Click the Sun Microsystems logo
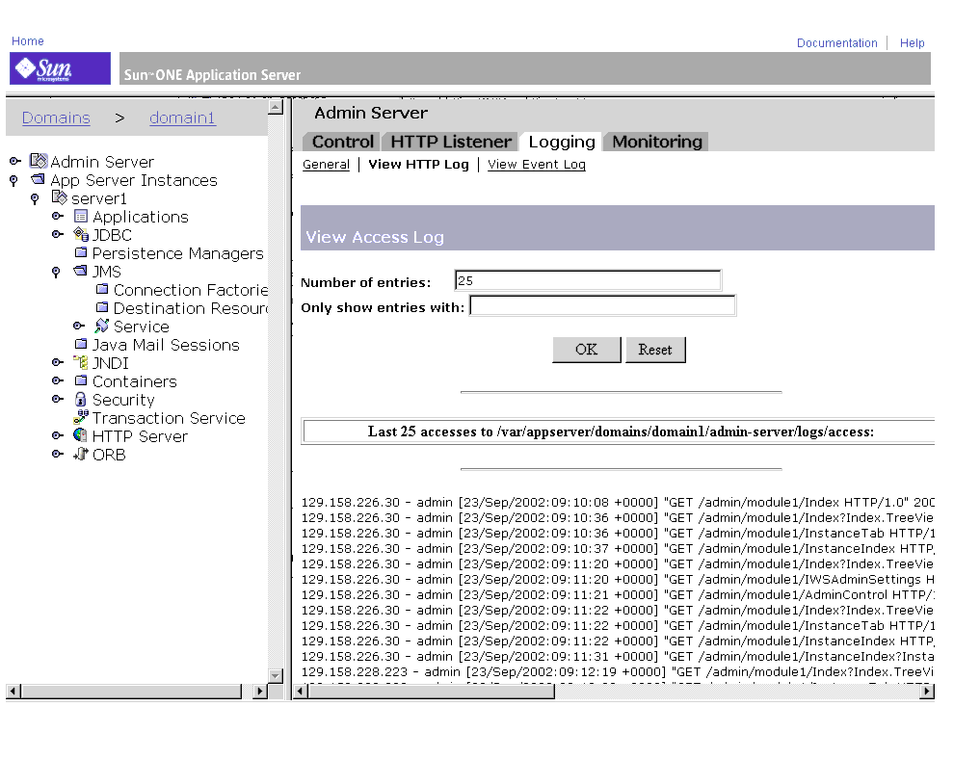 pyautogui.click(x=60, y=68)
